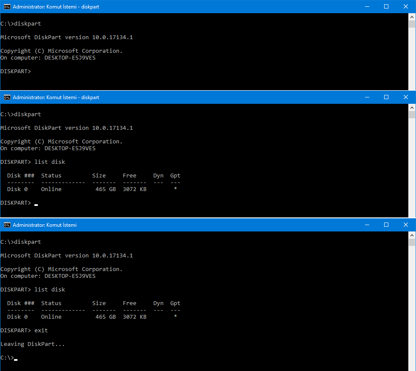Screen dimensions: 416x371
Task: Click 'Leaving DiskPart...' line in bottom window
Action: pyautogui.click(x=32, y=344)
